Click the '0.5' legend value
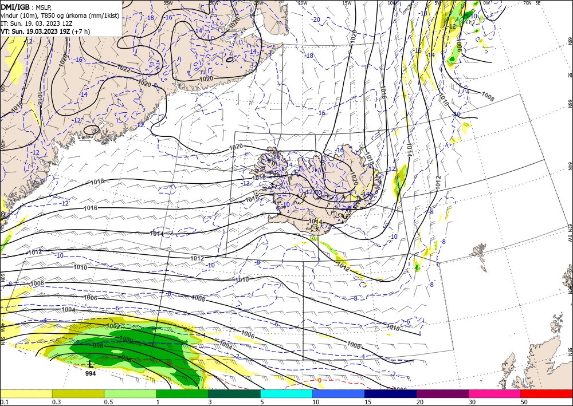 (x=108, y=402)
